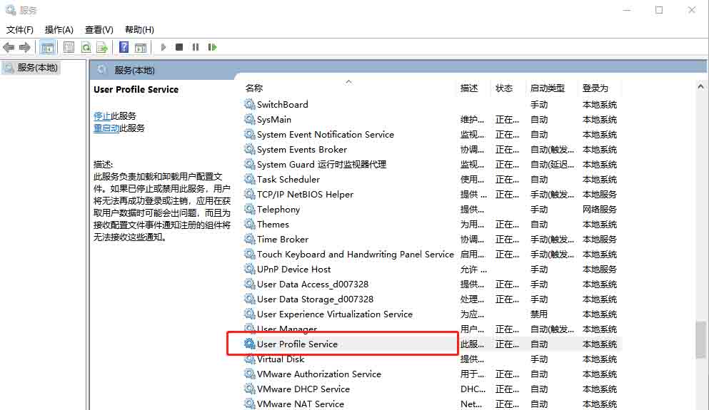This screenshot has height=410, width=709.
Task: Click the 停止 link to stop the service
Action: tap(102, 116)
